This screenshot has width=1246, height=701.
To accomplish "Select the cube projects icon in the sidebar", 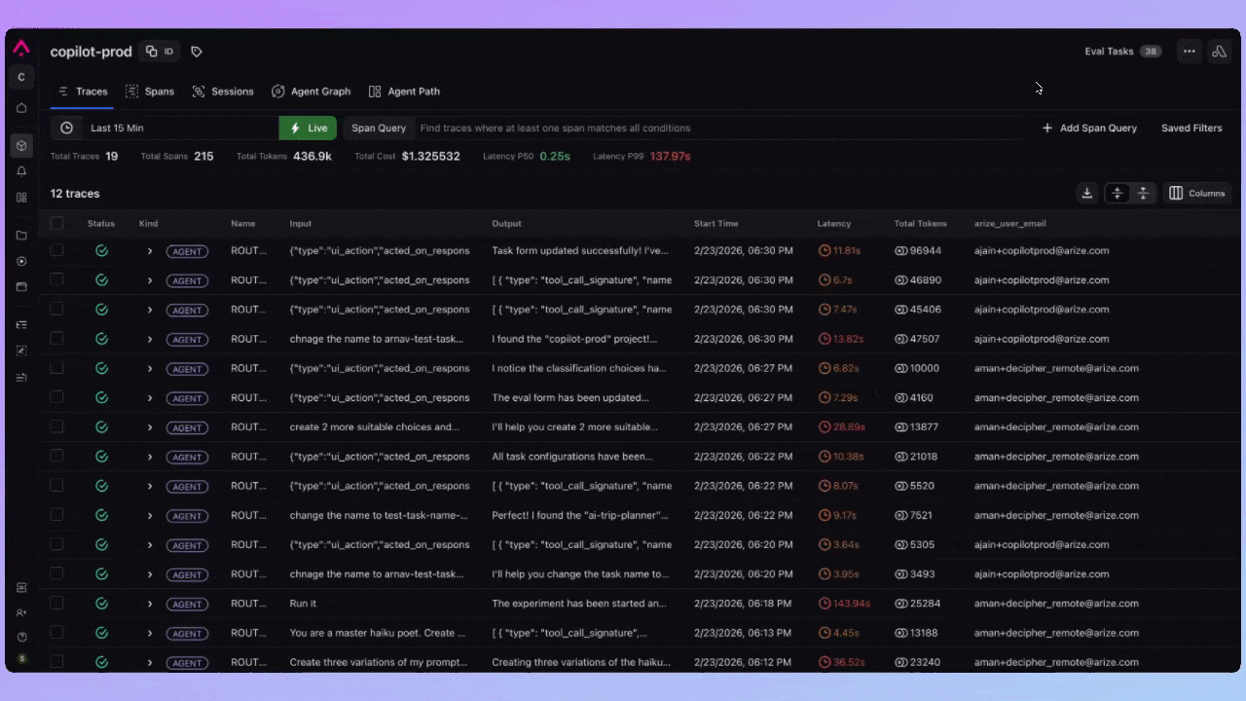I will pyautogui.click(x=21, y=146).
